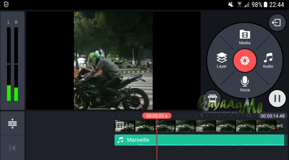The width and height of the screenshot is (289, 160).
Task: Click timeline ruler at the 8 second mark
Action: coord(202,116)
